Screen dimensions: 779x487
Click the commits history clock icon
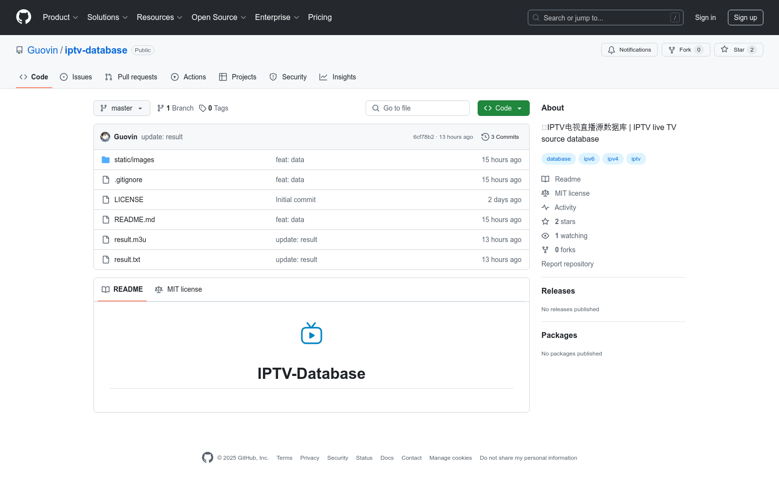click(x=485, y=137)
